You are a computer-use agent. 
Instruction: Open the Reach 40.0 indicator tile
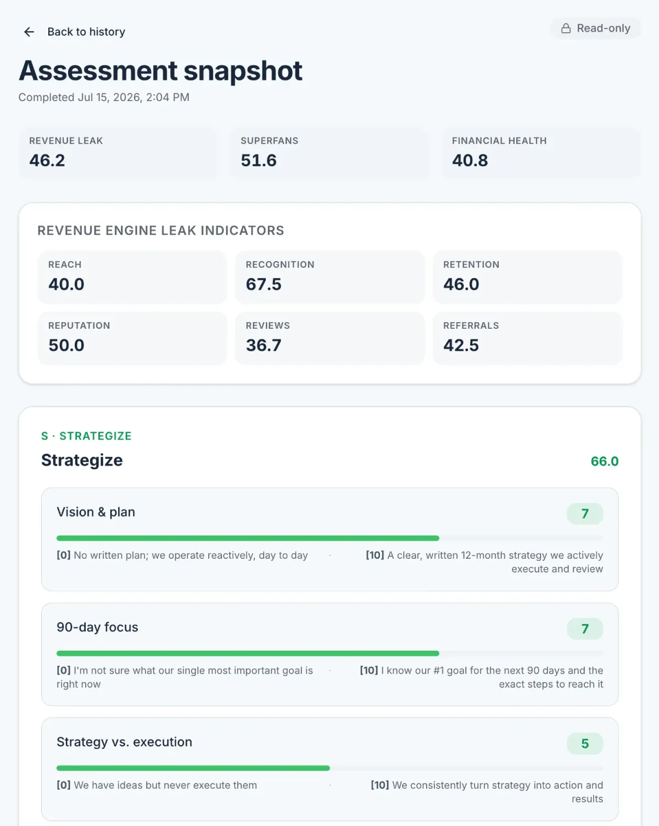[x=132, y=277]
